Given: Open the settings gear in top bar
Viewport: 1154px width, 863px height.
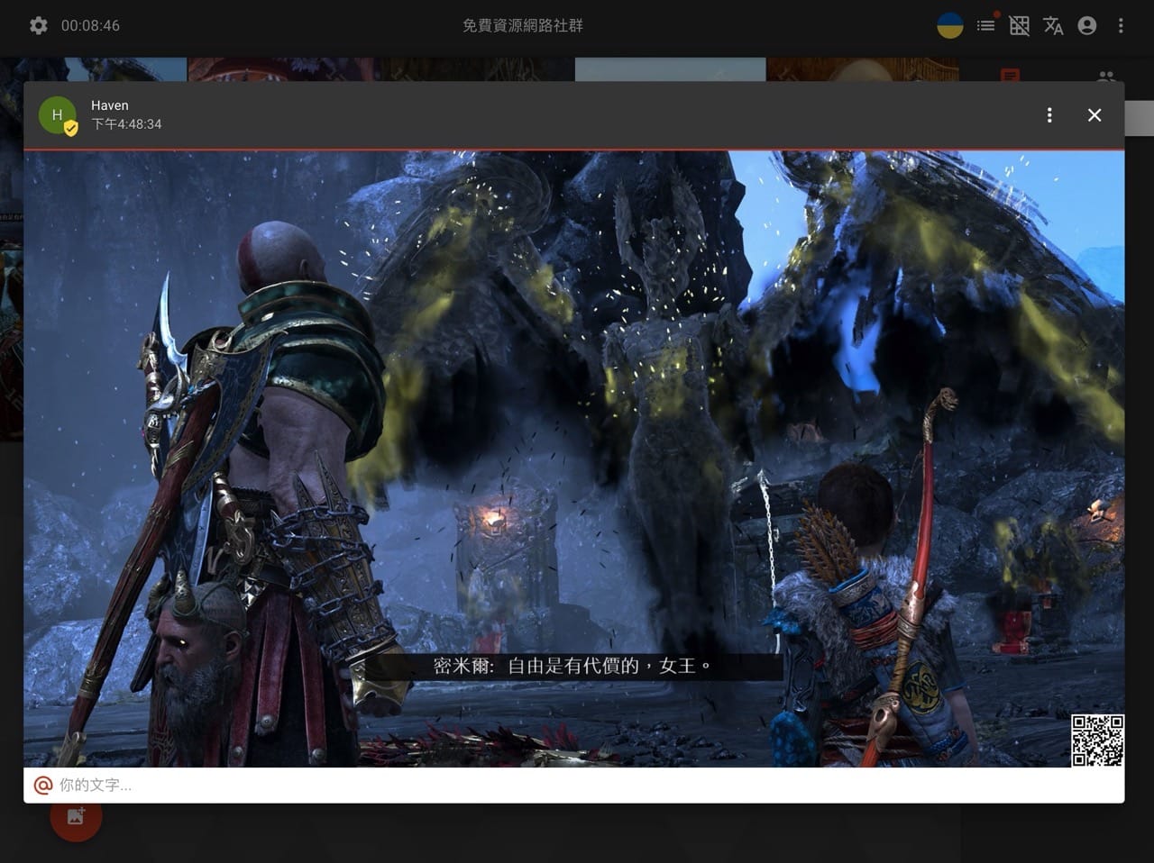Looking at the screenshot, I should (38, 25).
